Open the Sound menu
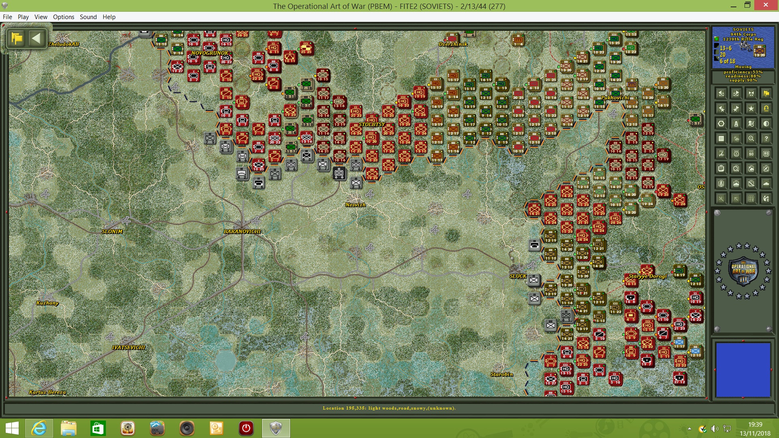The height and width of the screenshot is (438, 779). coord(88,17)
